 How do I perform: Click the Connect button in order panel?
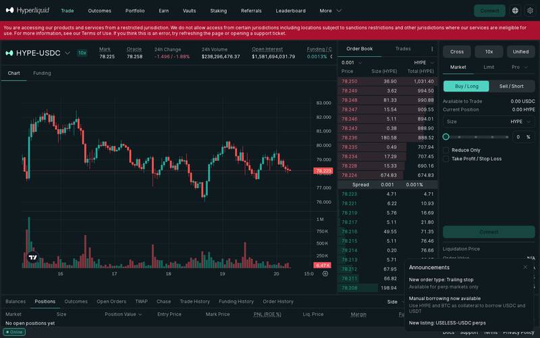(x=489, y=232)
